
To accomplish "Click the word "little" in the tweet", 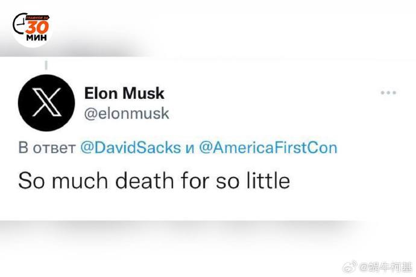I will click(268, 180).
